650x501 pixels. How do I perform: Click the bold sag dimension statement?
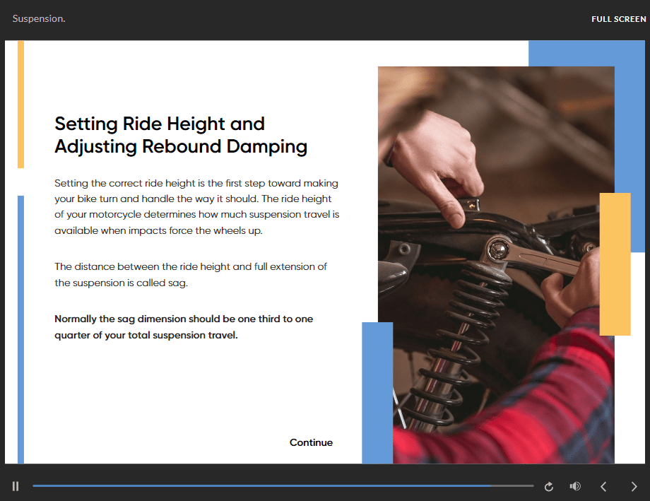pos(184,326)
